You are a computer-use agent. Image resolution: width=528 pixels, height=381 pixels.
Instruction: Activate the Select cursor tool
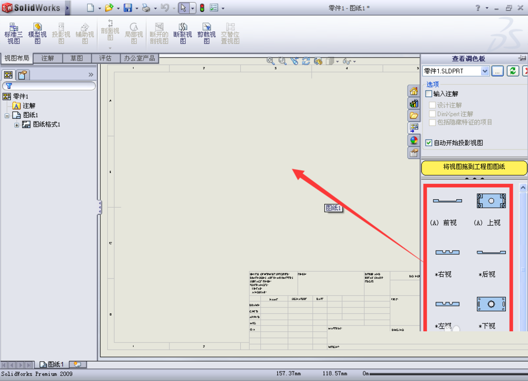184,8
